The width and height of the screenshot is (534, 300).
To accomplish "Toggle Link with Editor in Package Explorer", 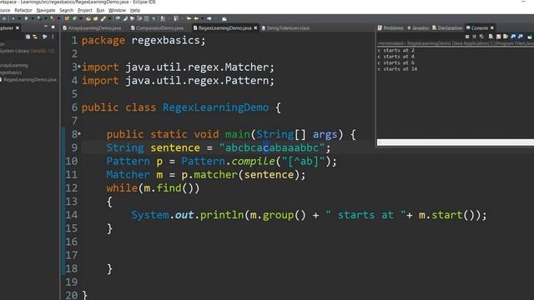I will pos(35,37).
